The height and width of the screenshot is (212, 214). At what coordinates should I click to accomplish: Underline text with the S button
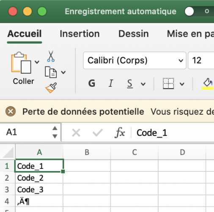pyautogui.click(x=130, y=84)
